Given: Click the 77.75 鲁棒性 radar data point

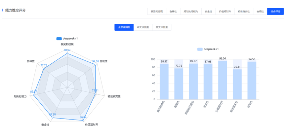Looking at the screenshot, I should point(44,69).
